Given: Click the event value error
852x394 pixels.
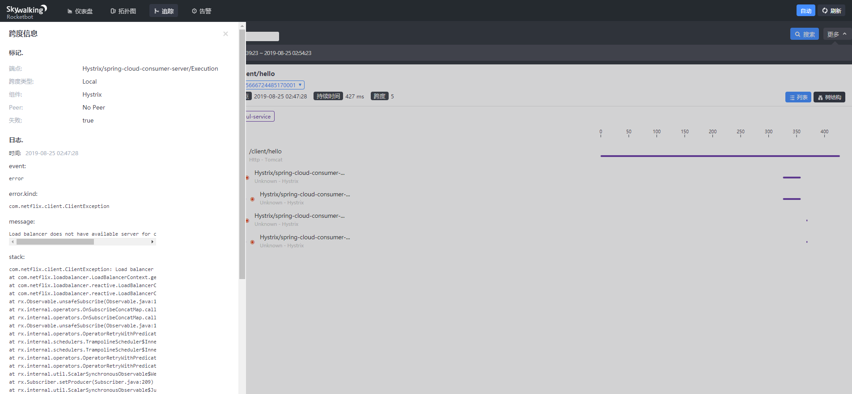Looking at the screenshot, I should click(x=16, y=178).
